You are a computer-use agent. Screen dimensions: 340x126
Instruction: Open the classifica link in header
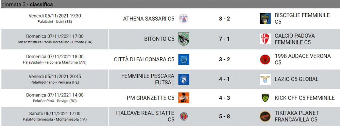41,4
